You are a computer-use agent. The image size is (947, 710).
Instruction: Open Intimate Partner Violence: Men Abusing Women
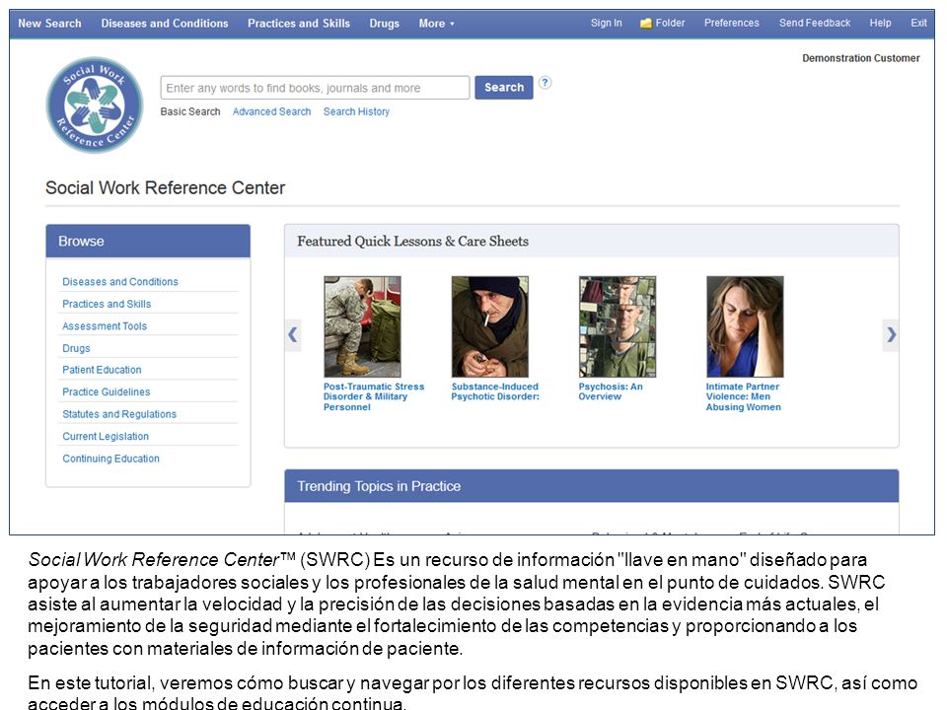click(744, 396)
